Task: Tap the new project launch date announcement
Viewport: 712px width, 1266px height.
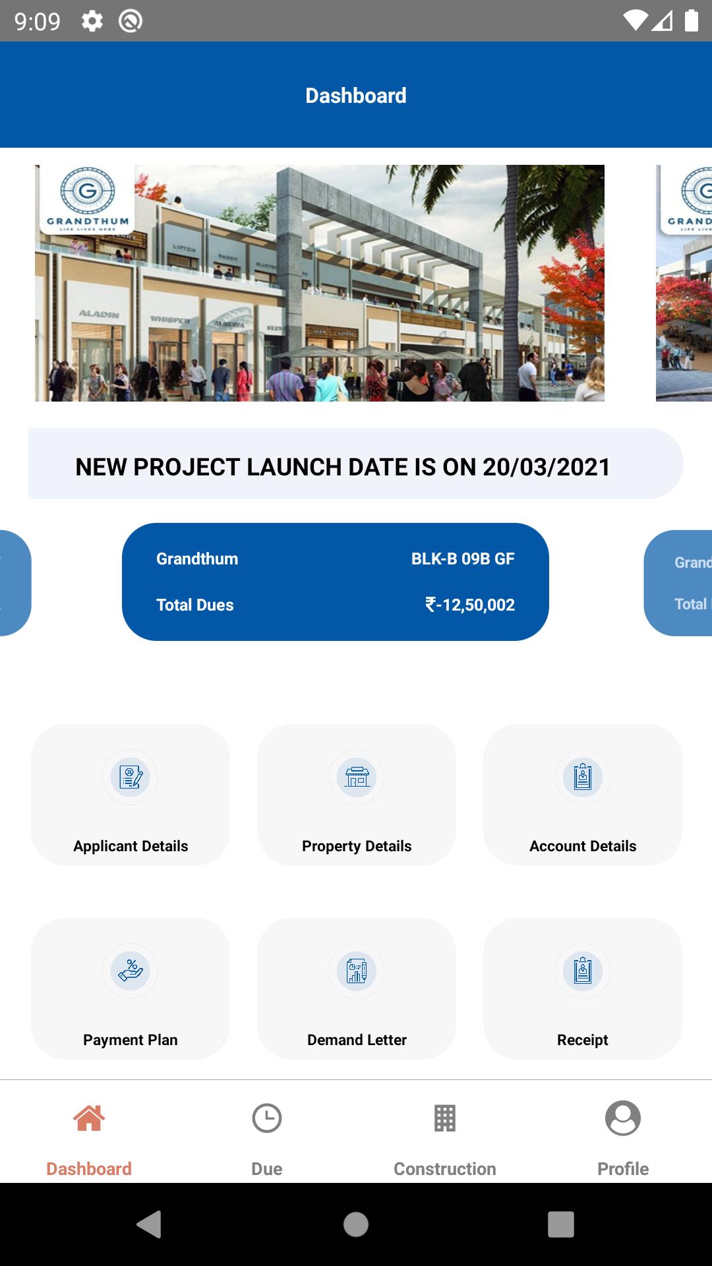Action: [356, 464]
